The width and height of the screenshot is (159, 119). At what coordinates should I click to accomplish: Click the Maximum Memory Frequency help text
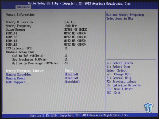point(125,17)
